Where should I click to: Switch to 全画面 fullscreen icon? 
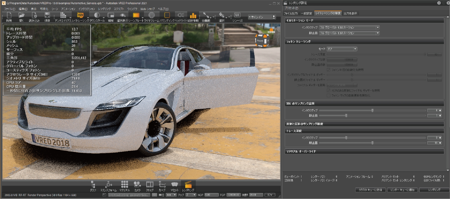206,15
